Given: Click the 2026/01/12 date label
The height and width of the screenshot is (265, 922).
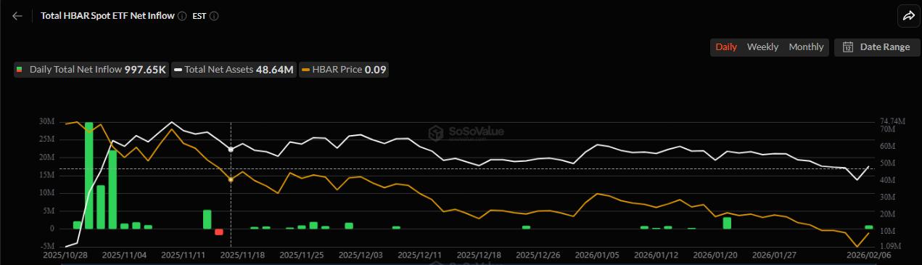Looking at the screenshot, I should coord(656,255).
